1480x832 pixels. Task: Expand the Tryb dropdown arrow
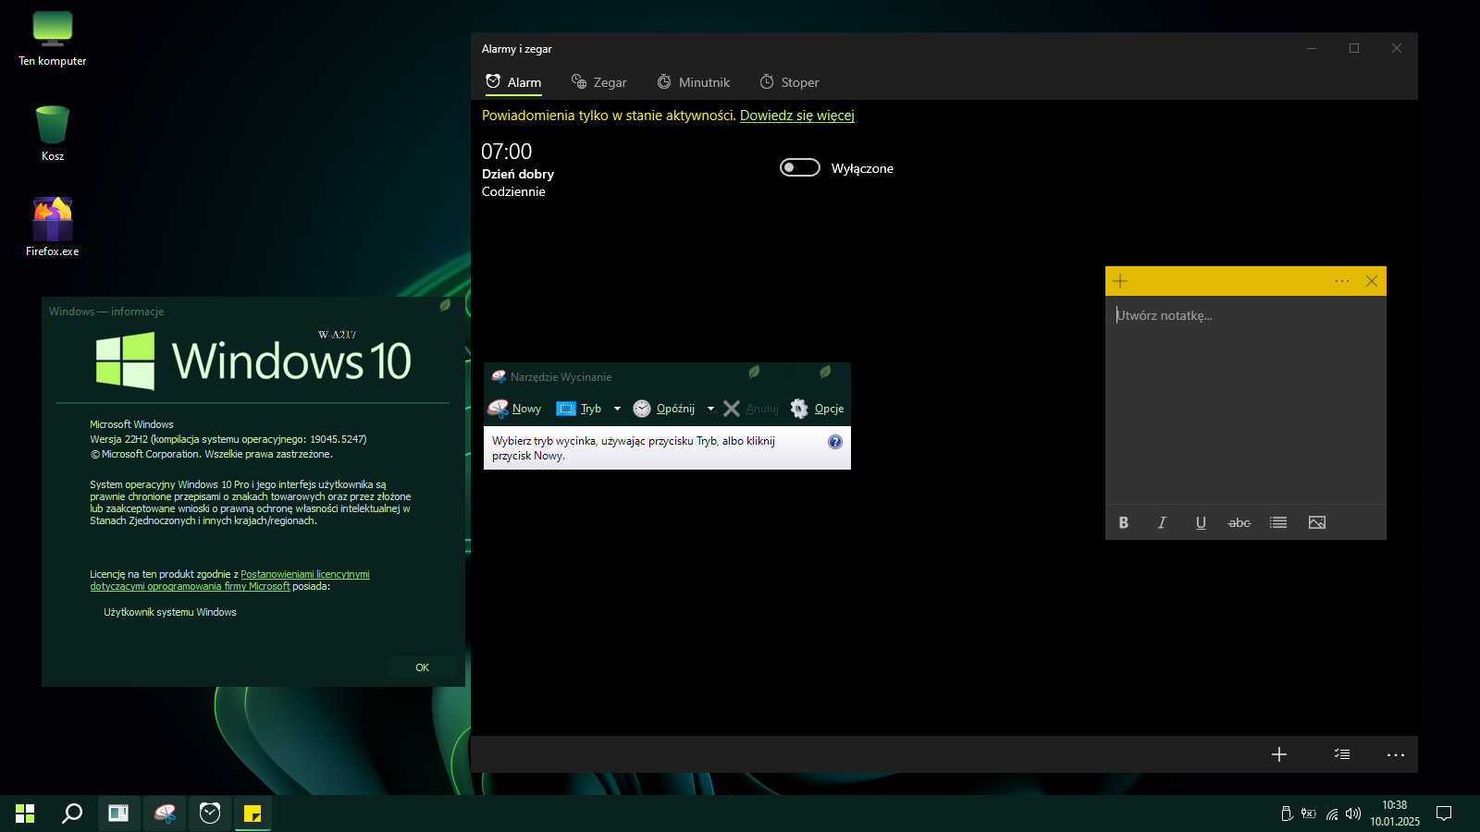pos(617,409)
